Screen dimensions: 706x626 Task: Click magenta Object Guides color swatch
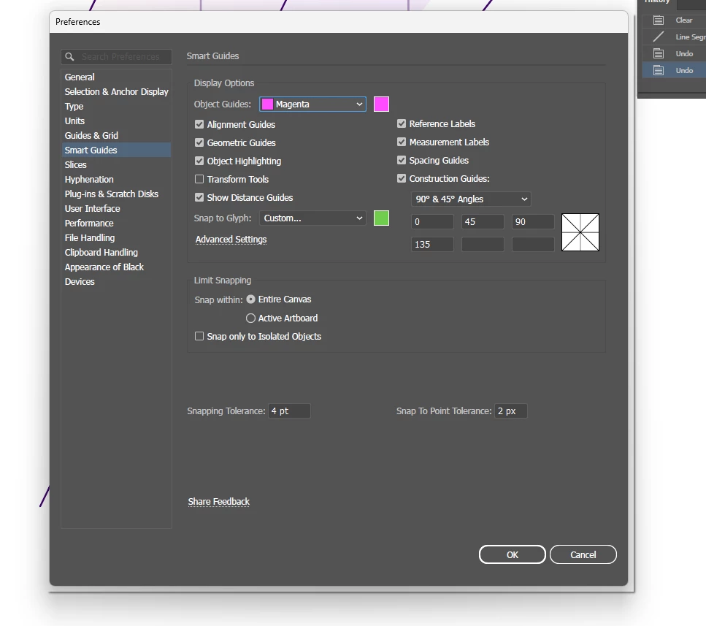(x=381, y=104)
